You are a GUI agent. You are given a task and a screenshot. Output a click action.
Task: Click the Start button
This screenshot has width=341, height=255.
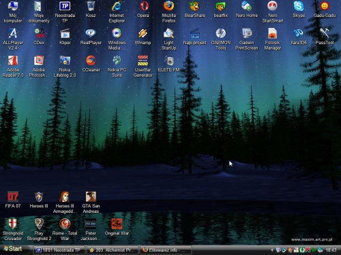13,249
